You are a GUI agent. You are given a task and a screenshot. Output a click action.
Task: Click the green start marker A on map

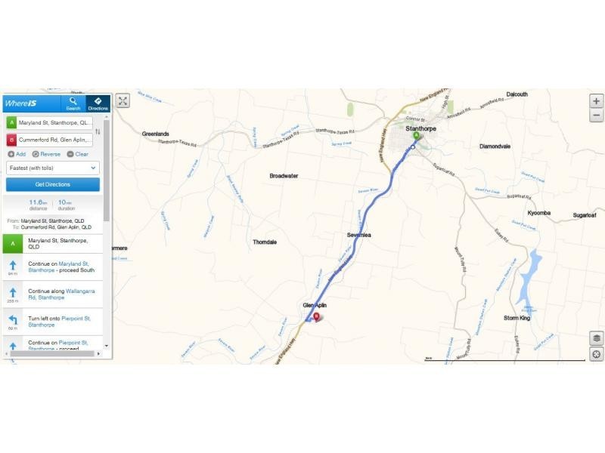[x=417, y=136]
